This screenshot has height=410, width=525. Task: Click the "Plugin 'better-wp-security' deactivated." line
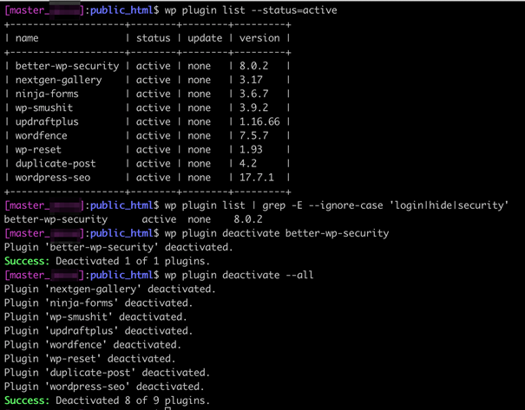tap(118, 247)
